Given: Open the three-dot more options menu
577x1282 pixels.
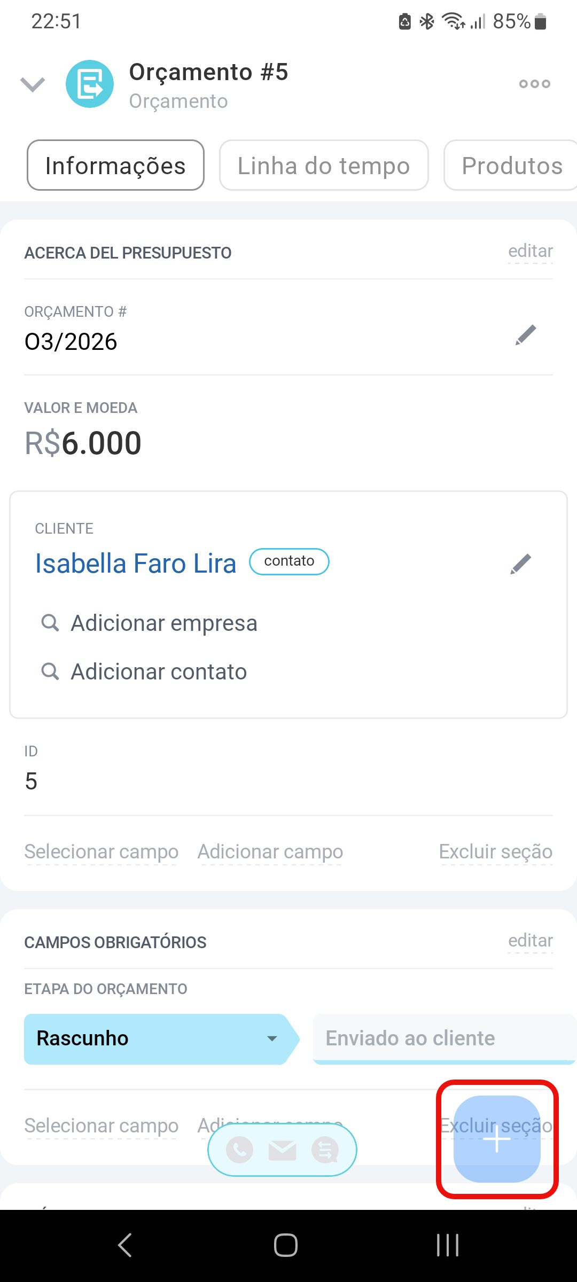Looking at the screenshot, I should tap(534, 84).
